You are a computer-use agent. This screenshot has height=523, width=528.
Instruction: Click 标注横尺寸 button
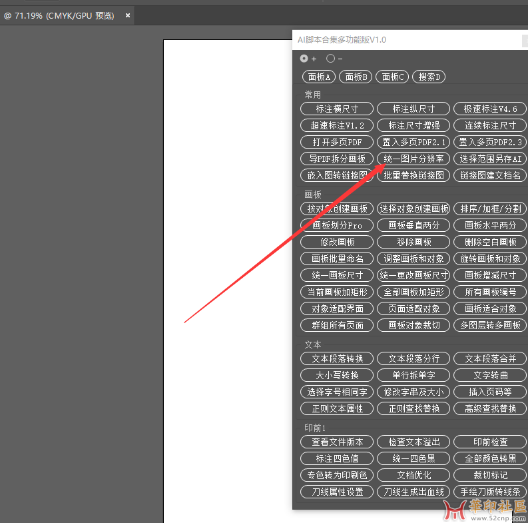pyautogui.click(x=337, y=109)
